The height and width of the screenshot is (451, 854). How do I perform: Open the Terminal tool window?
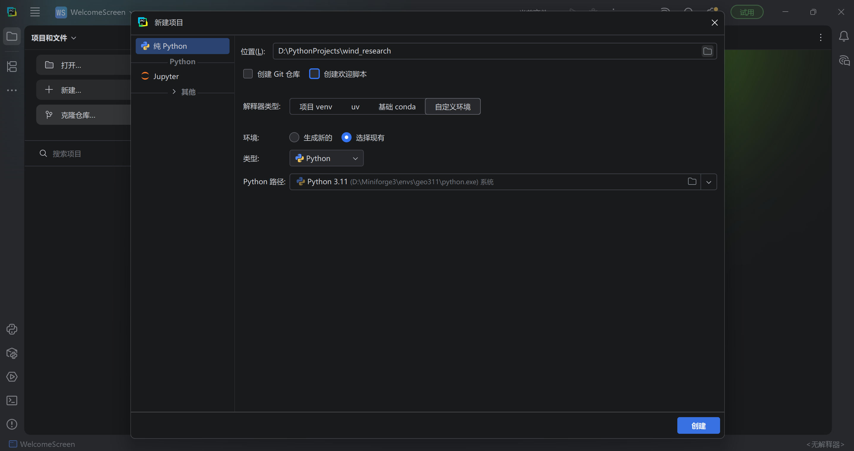12,400
